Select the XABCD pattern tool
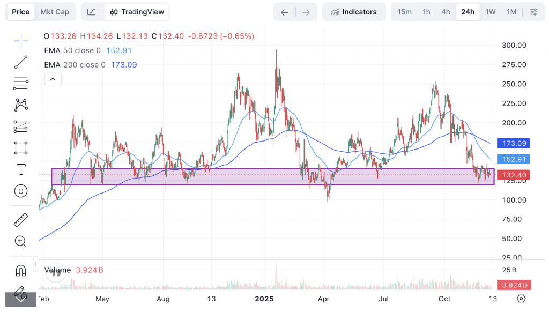 pos(21,105)
